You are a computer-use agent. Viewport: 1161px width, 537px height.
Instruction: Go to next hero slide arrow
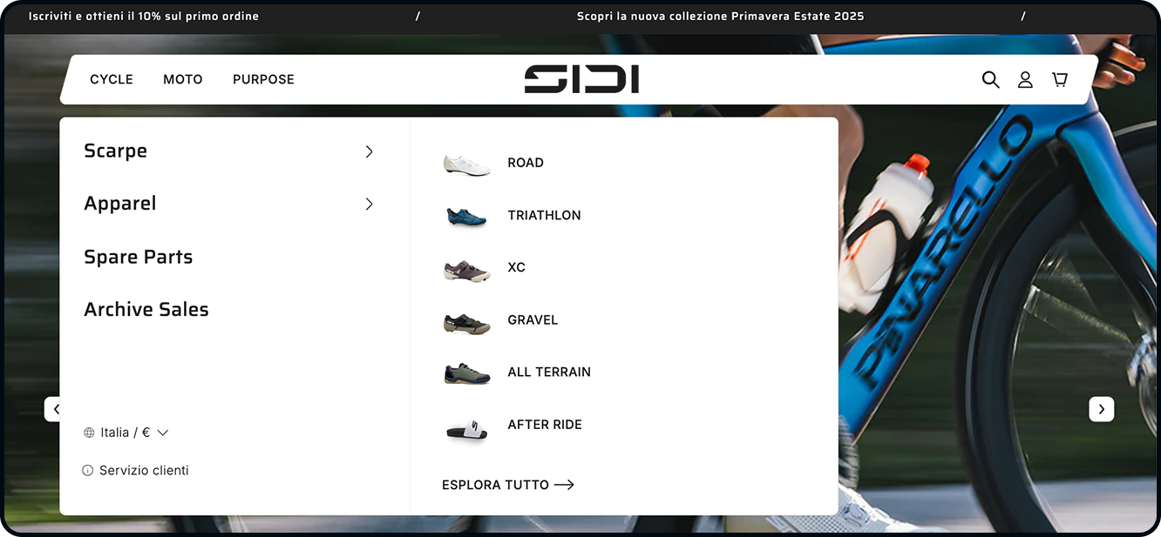click(x=1102, y=409)
